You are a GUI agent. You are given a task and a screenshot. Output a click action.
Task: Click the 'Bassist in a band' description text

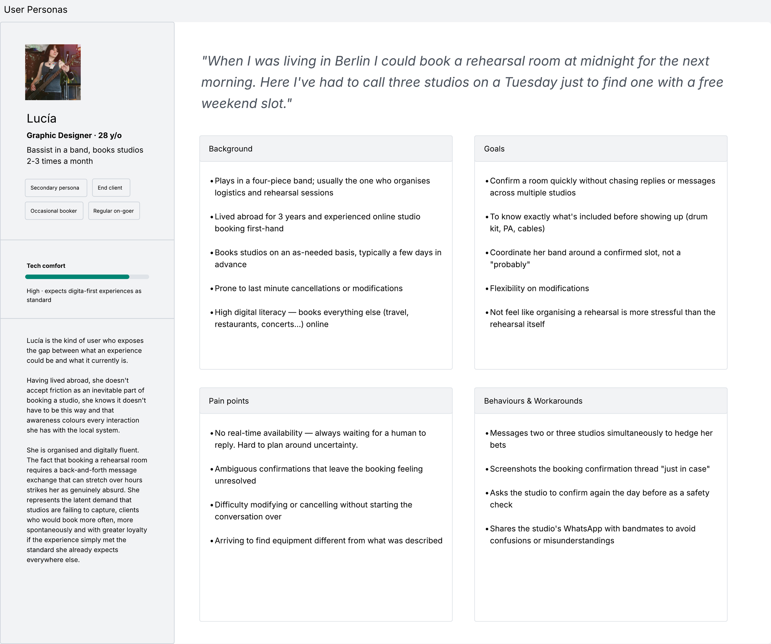coord(85,156)
